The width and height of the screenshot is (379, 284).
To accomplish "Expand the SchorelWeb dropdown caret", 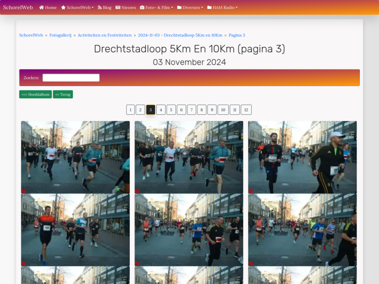I will 92,8.
